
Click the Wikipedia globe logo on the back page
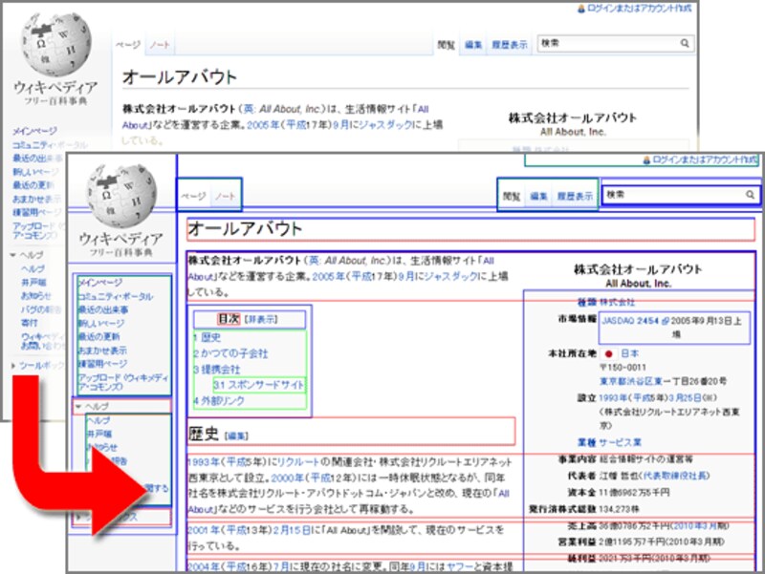[x=55, y=44]
